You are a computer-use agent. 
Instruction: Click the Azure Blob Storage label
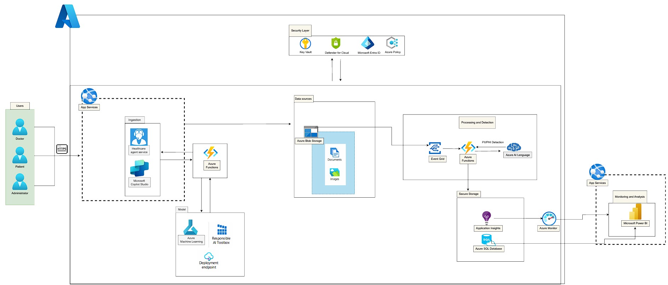309,141
